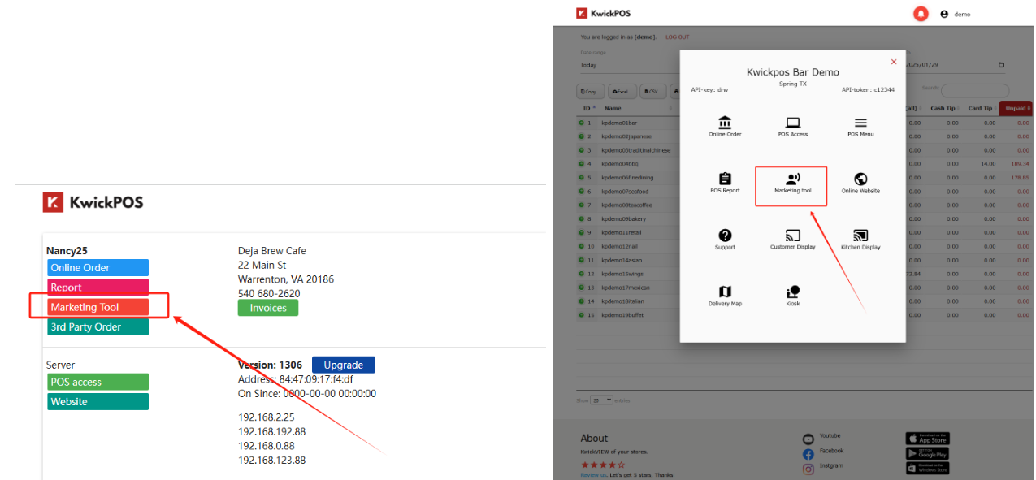
Task: Open the Youtube icon in footer
Action: [x=808, y=439]
